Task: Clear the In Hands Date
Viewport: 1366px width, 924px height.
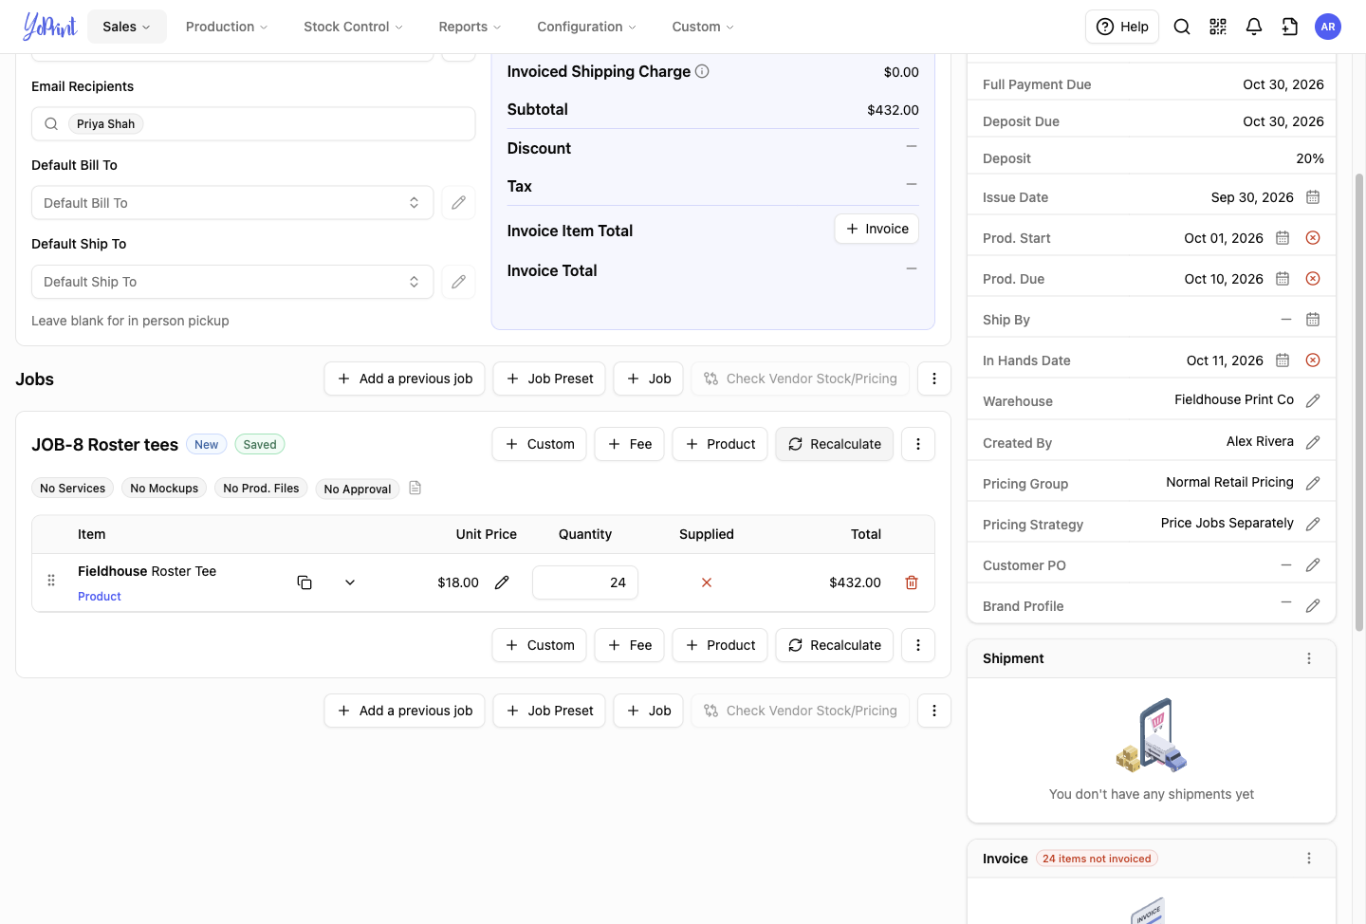Action: click(1313, 360)
